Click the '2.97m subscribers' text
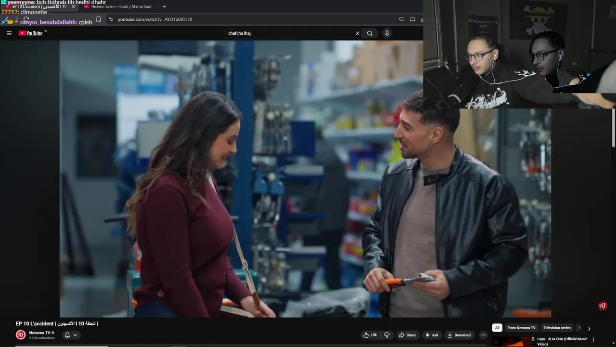 [x=42, y=338]
